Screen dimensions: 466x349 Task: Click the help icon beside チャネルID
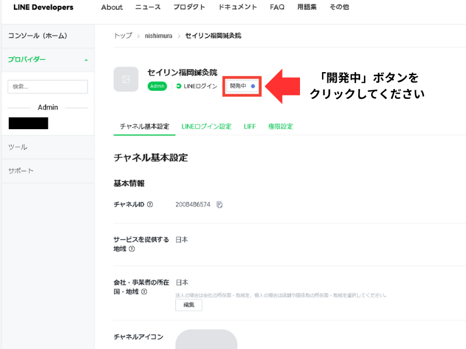(150, 205)
